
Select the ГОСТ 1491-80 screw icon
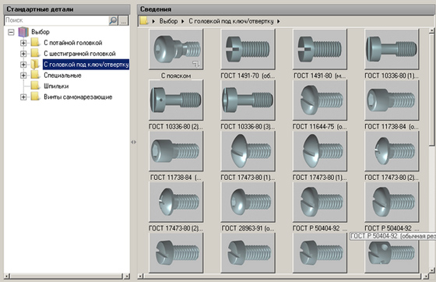[320, 49]
